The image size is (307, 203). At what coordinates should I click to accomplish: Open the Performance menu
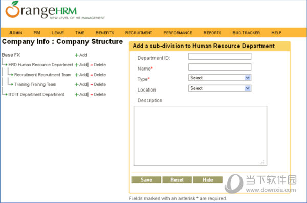[178, 33]
